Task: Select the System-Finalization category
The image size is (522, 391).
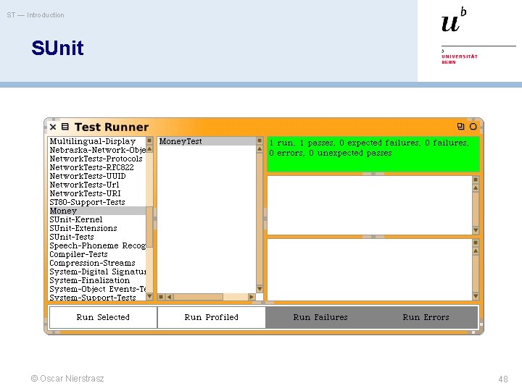Action: 97,280
